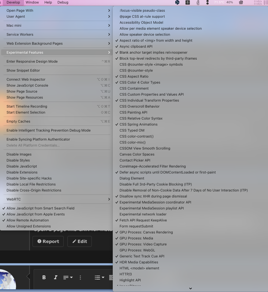
Task: Click the Report button
Action: pyautogui.click(x=48, y=241)
